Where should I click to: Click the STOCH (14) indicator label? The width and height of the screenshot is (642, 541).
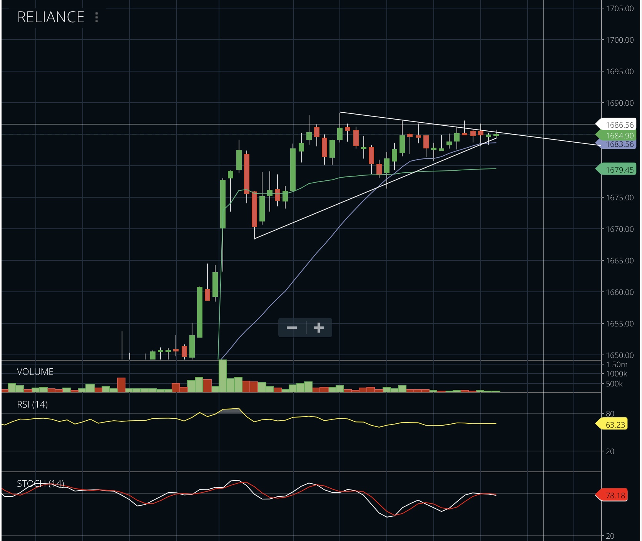click(x=40, y=483)
